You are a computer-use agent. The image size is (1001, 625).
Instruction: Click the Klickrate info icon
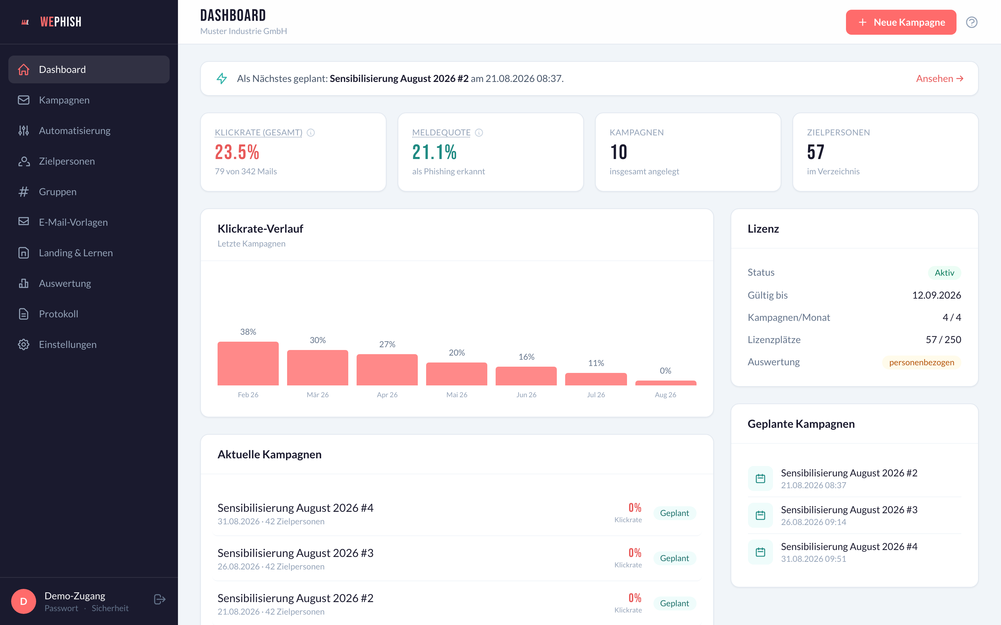(x=311, y=133)
